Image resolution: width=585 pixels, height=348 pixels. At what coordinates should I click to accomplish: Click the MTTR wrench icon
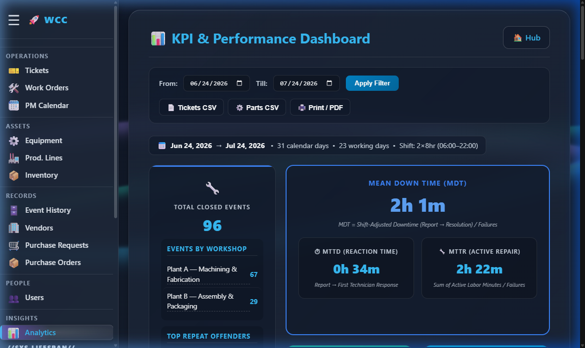442,252
